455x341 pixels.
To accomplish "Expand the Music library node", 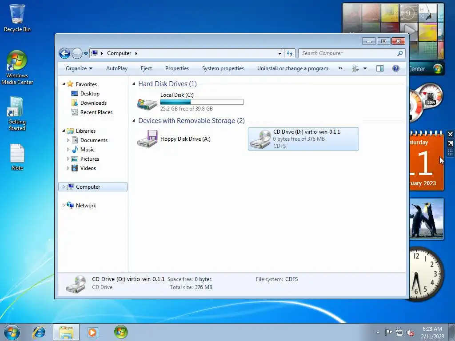I will click(68, 150).
